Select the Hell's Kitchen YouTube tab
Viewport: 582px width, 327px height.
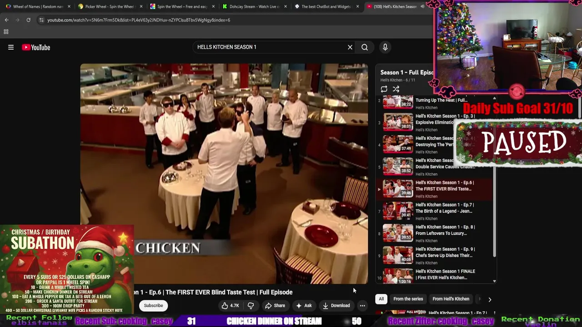pyautogui.click(x=395, y=6)
